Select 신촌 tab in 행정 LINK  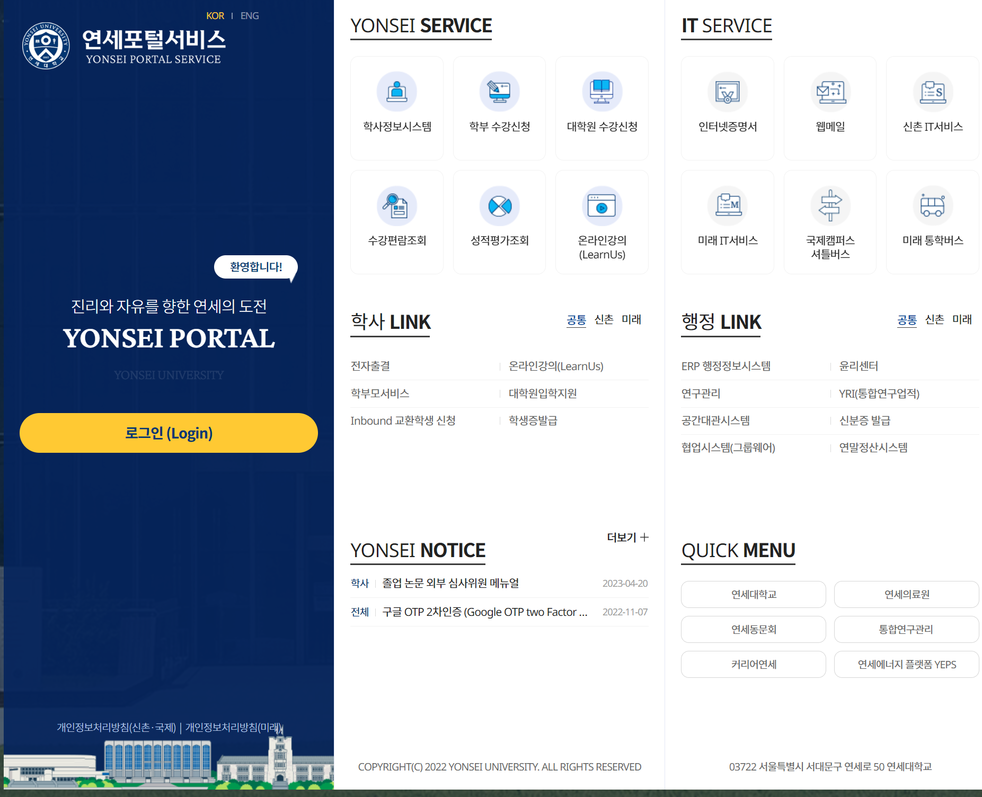click(935, 319)
